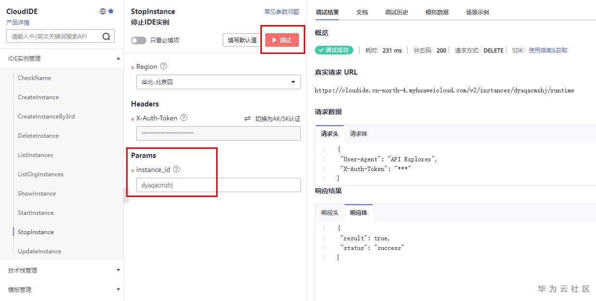This screenshot has height=301, width=596.
Task: Select the 响应头 tab
Action: pos(330,212)
